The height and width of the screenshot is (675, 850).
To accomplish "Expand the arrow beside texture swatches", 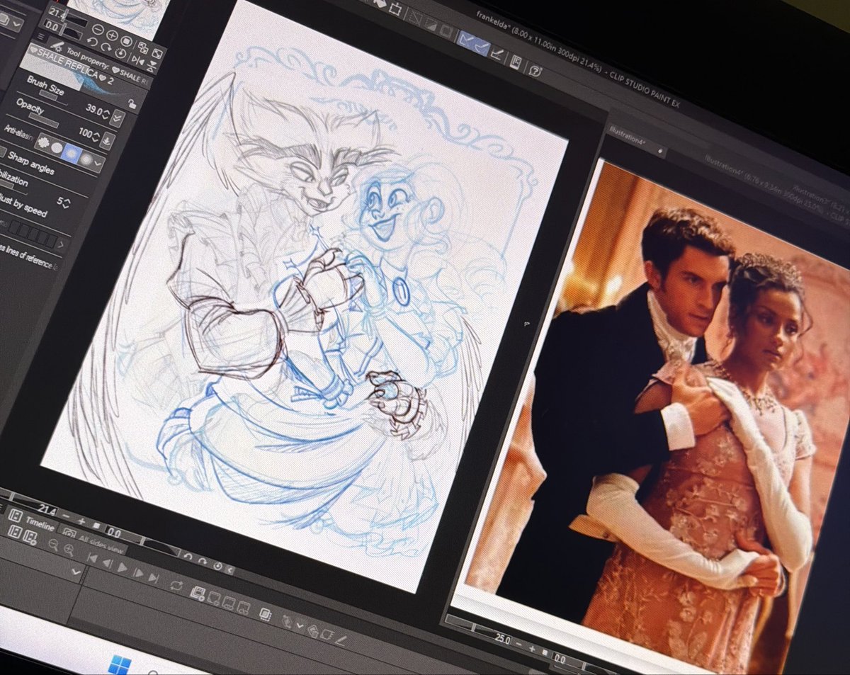I will (x=61, y=245).
